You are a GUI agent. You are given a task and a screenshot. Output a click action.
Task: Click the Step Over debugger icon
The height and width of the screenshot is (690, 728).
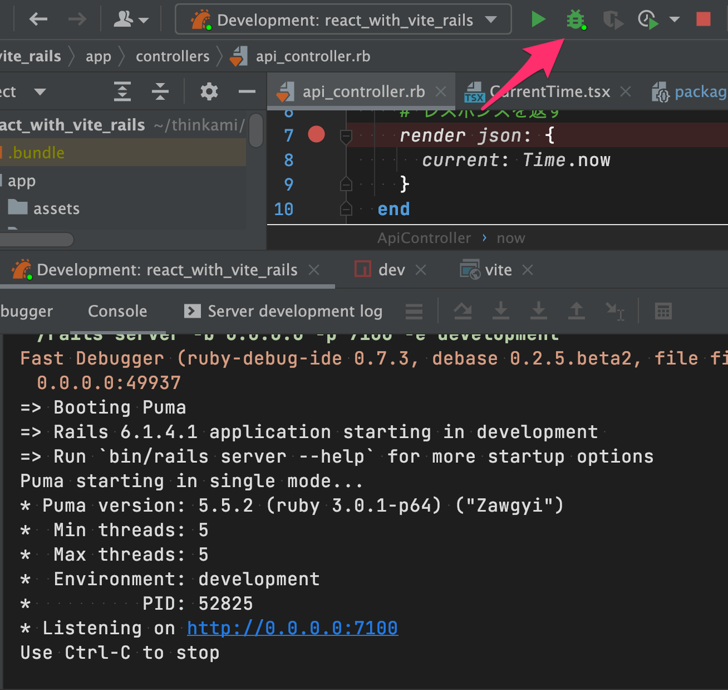point(463,311)
